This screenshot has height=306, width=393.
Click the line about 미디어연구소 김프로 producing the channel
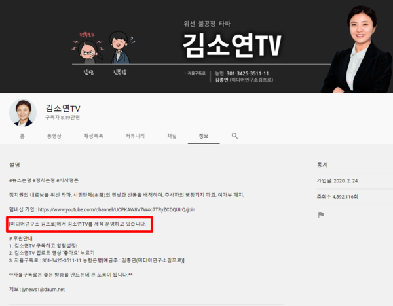click(77, 224)
